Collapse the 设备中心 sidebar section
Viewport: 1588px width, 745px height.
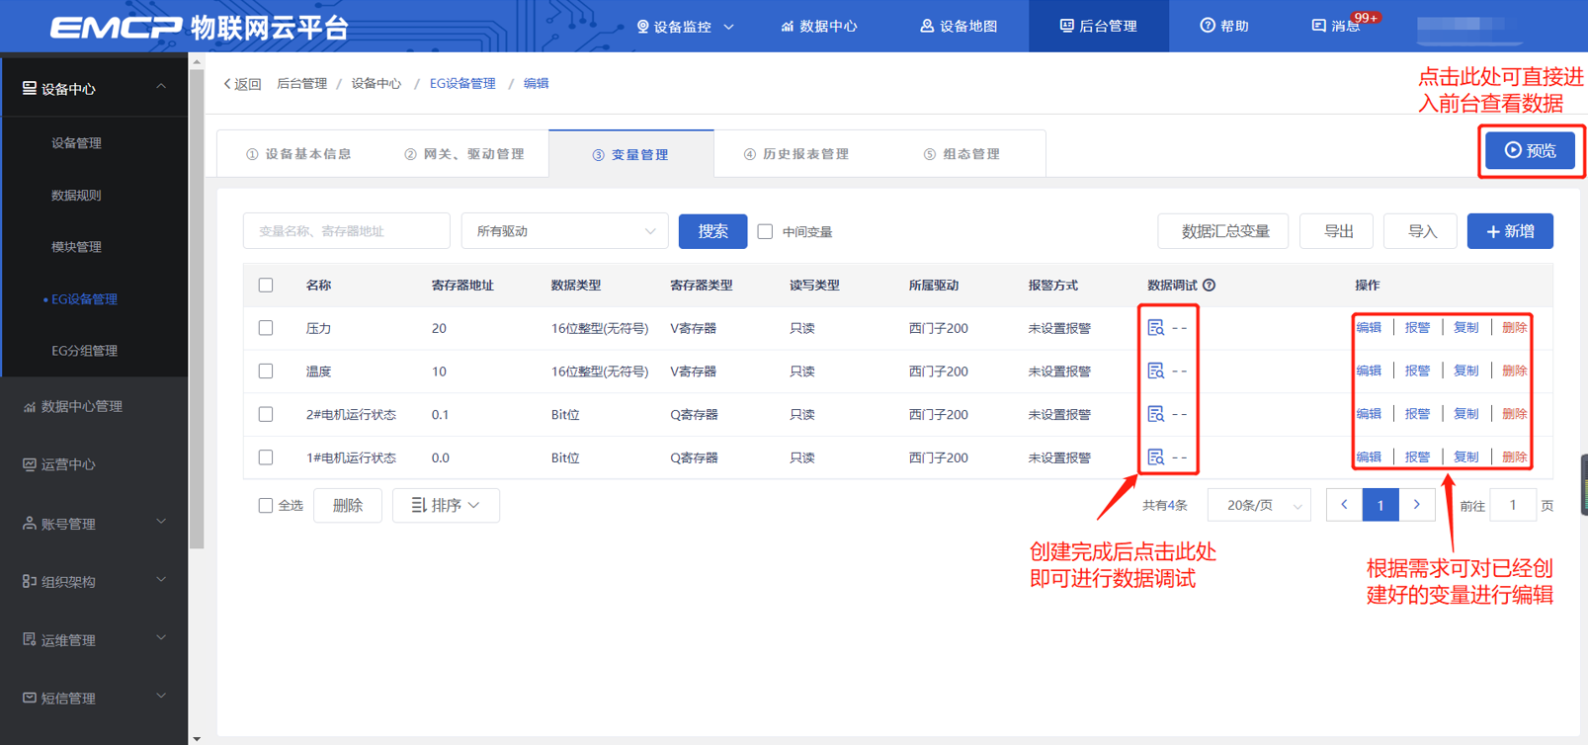coord(161,88)
